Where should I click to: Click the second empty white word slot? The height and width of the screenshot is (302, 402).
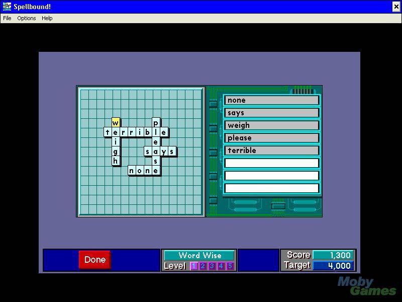coord(271,176)
